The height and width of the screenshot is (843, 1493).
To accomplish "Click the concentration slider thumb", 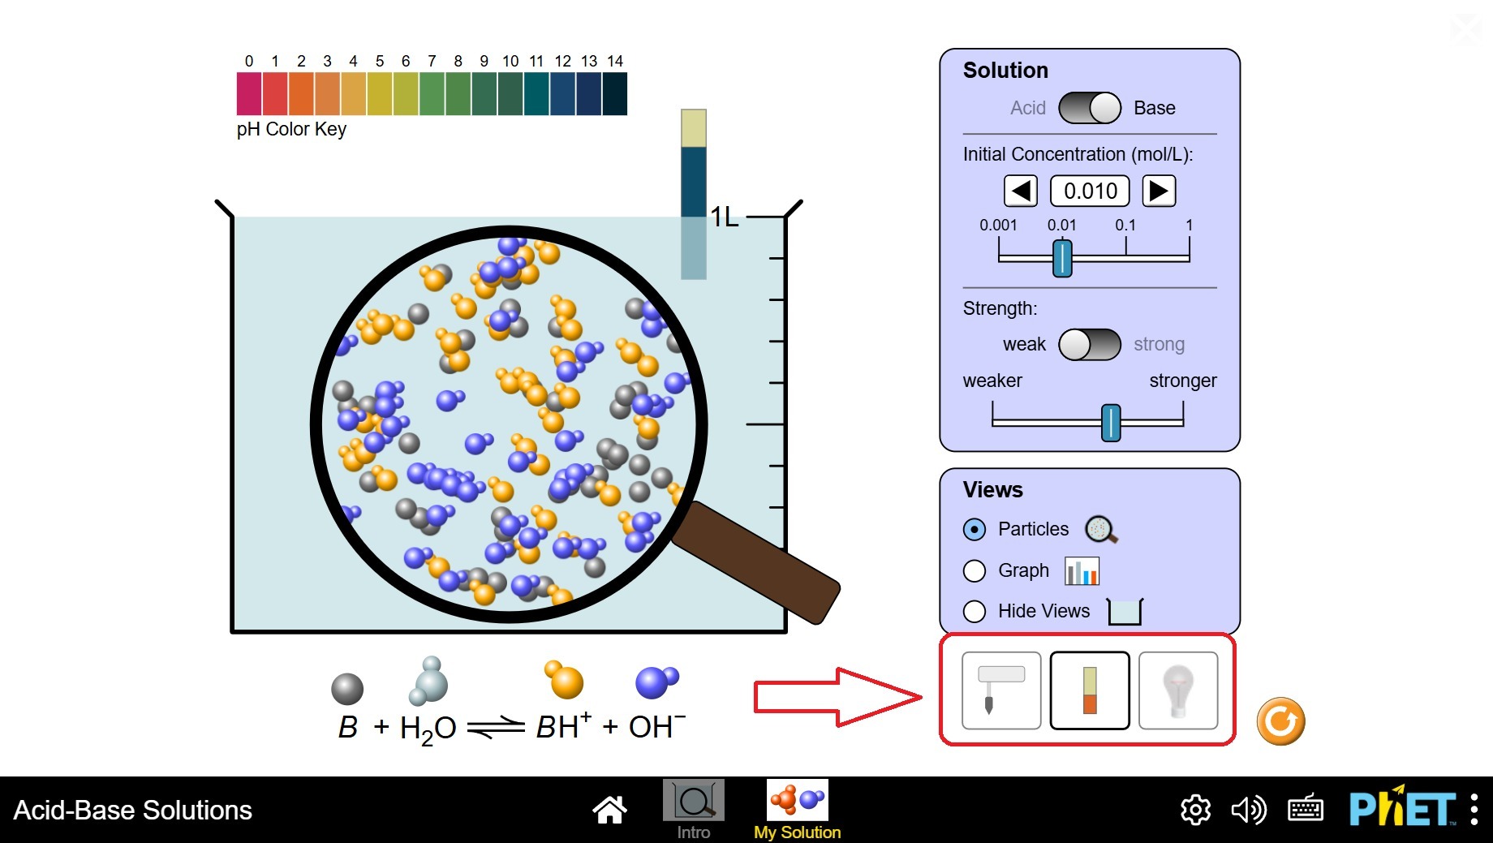I will pyautogui.click(x=1062, y=258).
